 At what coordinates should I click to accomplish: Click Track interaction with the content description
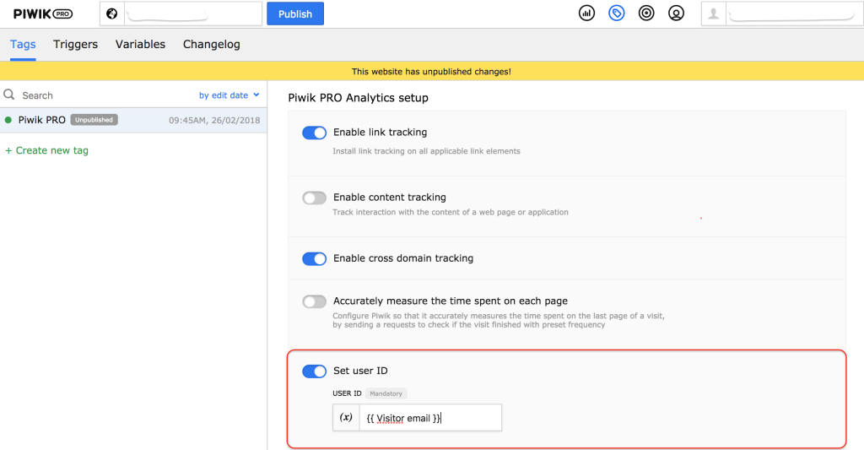point(451,212)
